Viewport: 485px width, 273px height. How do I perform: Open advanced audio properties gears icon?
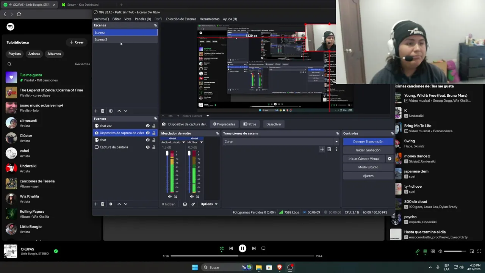click(x=193, y=204)
